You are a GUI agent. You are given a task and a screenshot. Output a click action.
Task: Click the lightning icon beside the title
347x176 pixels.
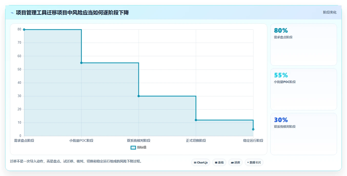tap(12, 13)
